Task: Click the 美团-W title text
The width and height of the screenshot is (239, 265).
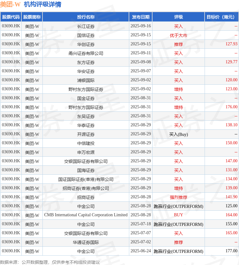Action: click(10, 4)
